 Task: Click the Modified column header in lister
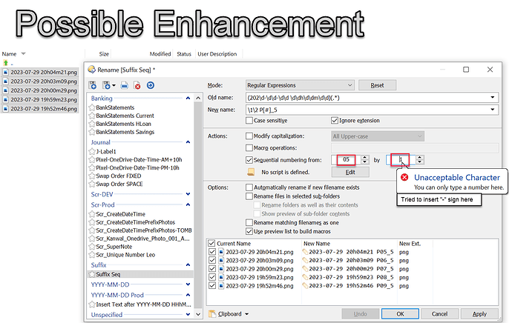tap(160, 54)
